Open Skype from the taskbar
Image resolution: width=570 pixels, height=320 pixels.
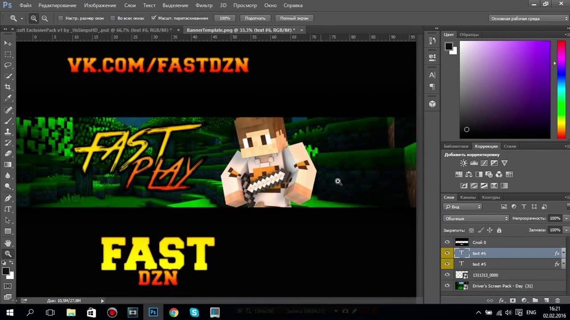(194, 312)
